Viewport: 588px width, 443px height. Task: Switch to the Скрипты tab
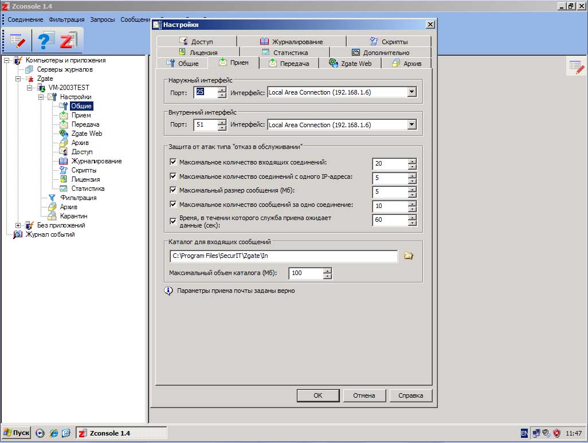point(389,42)
